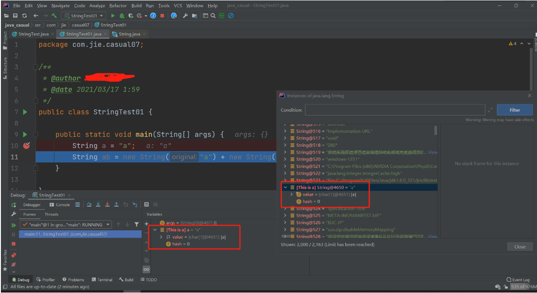The width and height of the screenshot is (537, 293).
Task: Click the Step Over icon
Action: coord(89,205)
